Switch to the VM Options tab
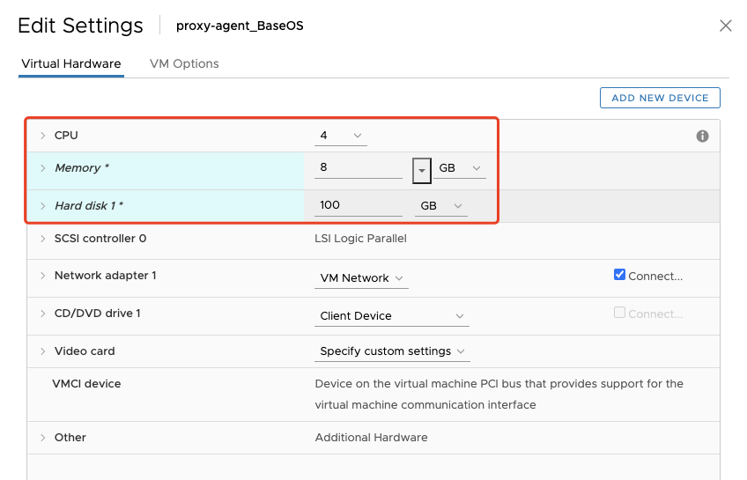This screenshot has width=747, height=480. [x=184, y=64]
